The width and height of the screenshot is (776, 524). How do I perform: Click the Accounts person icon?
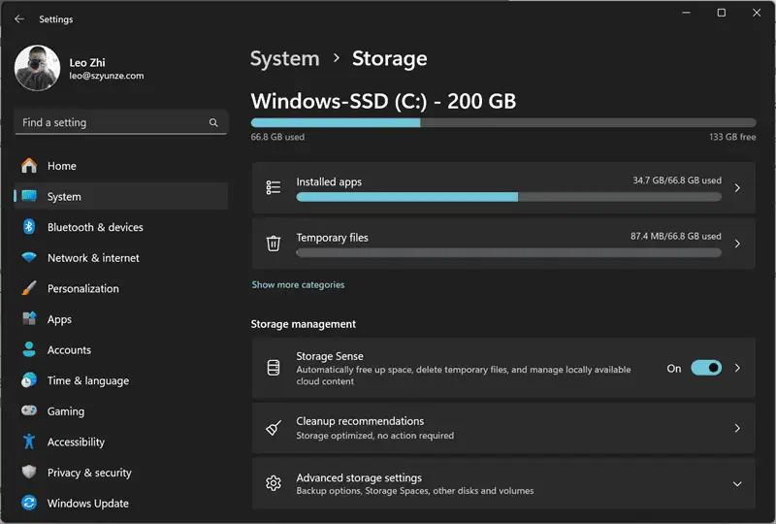29,349
